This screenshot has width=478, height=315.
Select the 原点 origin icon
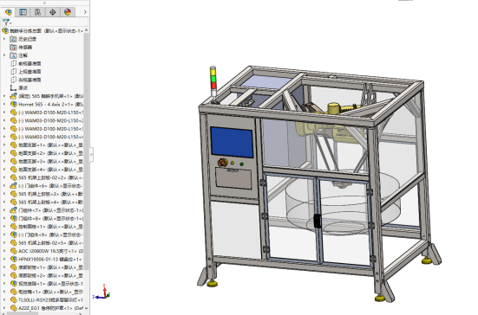(x=13, y=88)
